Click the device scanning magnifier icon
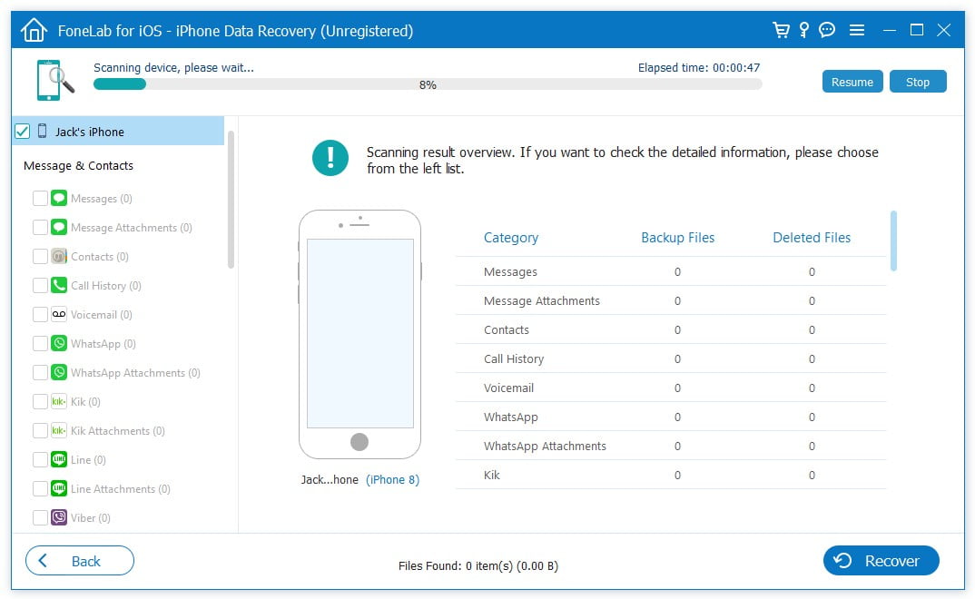 coord(55,80)
